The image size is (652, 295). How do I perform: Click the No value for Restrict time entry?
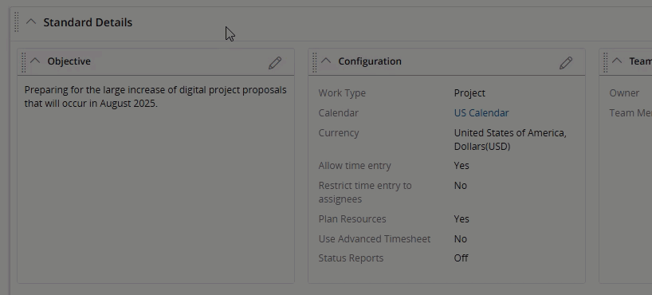point(461,186)
